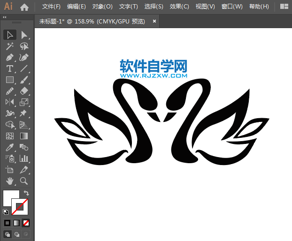This screenshot has height=241, width=292.
Task: Choose the Column Graph tool
Action: pos(24,158)
